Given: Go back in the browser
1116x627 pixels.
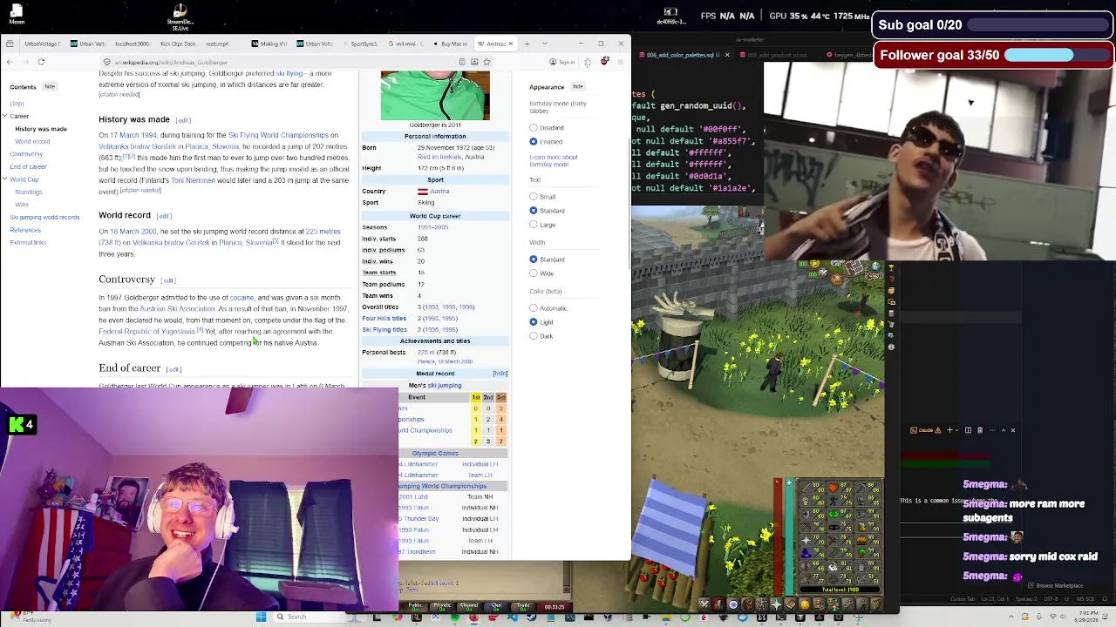Looking at the screenshot, I should click(10, 62).
